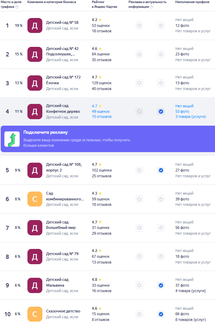Click company name 'Сказочное детство'

point(63,311)
